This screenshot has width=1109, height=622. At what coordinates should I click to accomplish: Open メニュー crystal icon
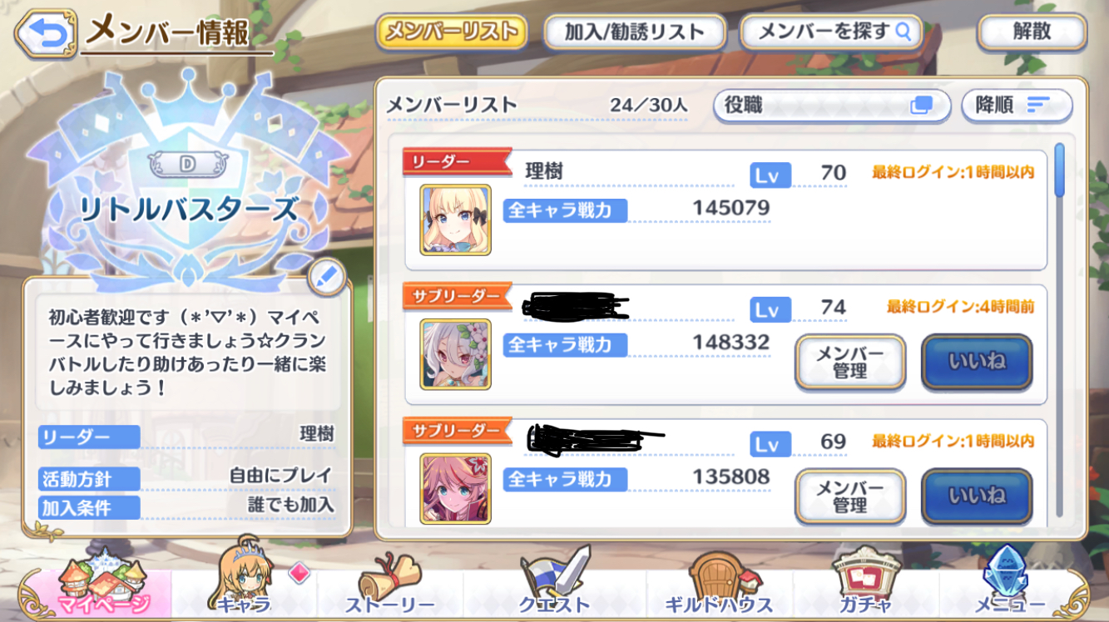point(1009,580)
